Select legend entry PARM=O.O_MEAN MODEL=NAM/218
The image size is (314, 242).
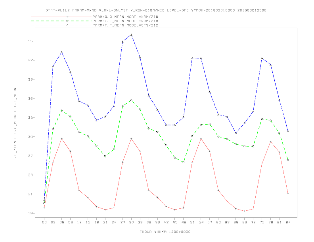125,17
